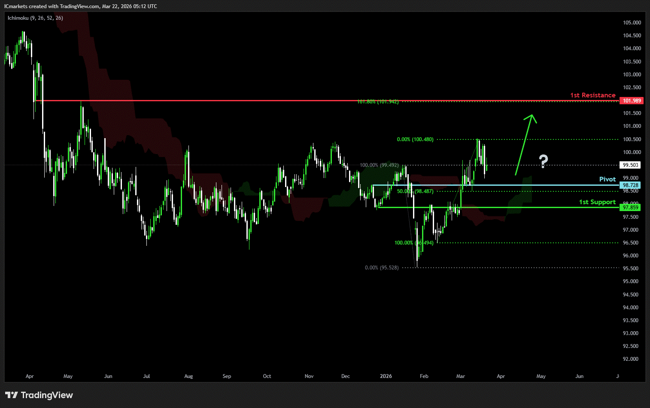The width and height of the screenshot is (650, 408).
Task: Select the 99.503 current price label
Action: point(631,165)
